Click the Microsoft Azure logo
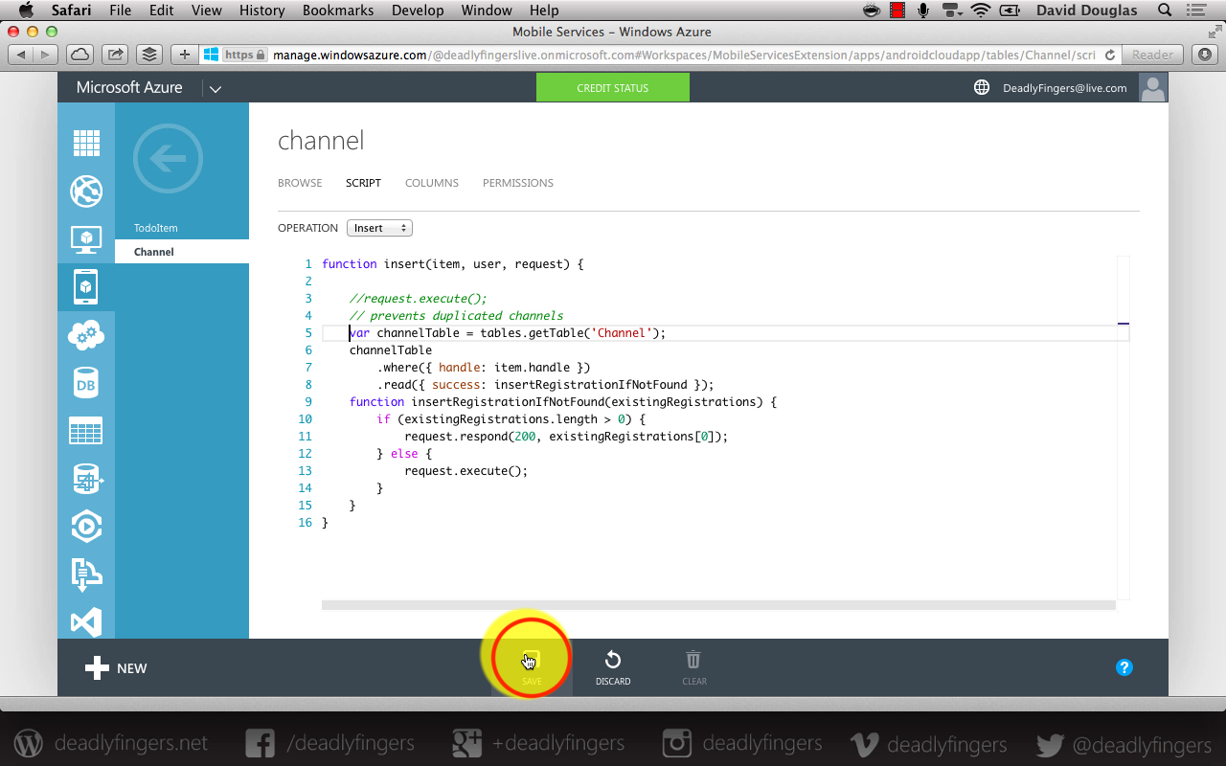1226x766 pixels. 129,87
